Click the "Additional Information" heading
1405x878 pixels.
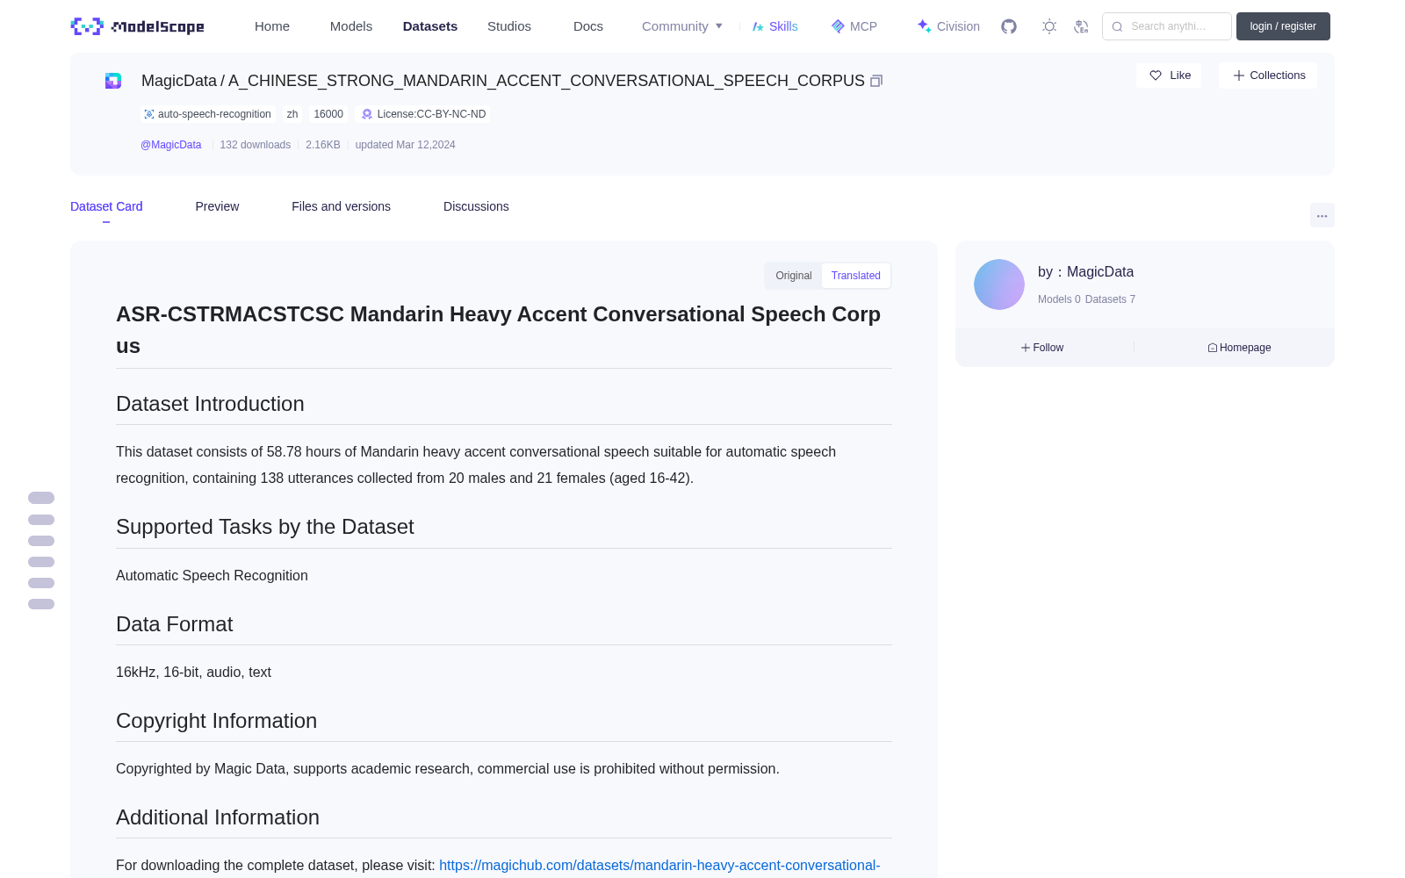218,817
